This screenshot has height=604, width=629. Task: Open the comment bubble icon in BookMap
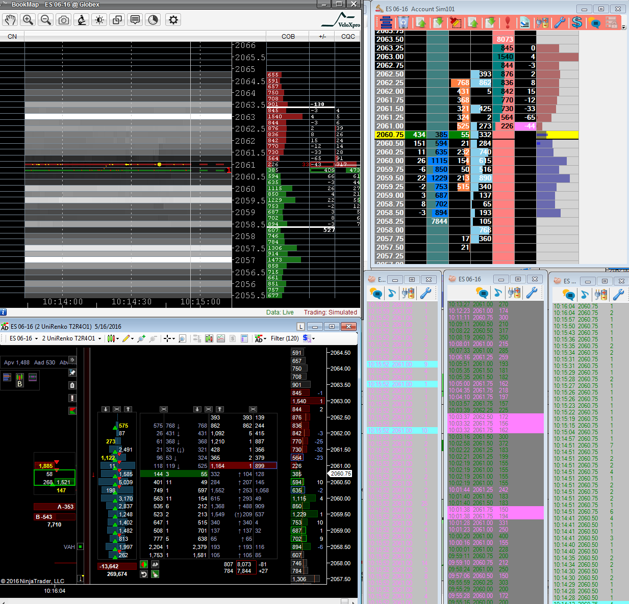(x=135, y=20)
